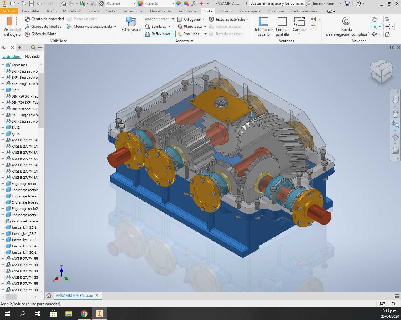Open the Cambiar windows tool
This screenshot has height=320, width=401.
(299, 26)
